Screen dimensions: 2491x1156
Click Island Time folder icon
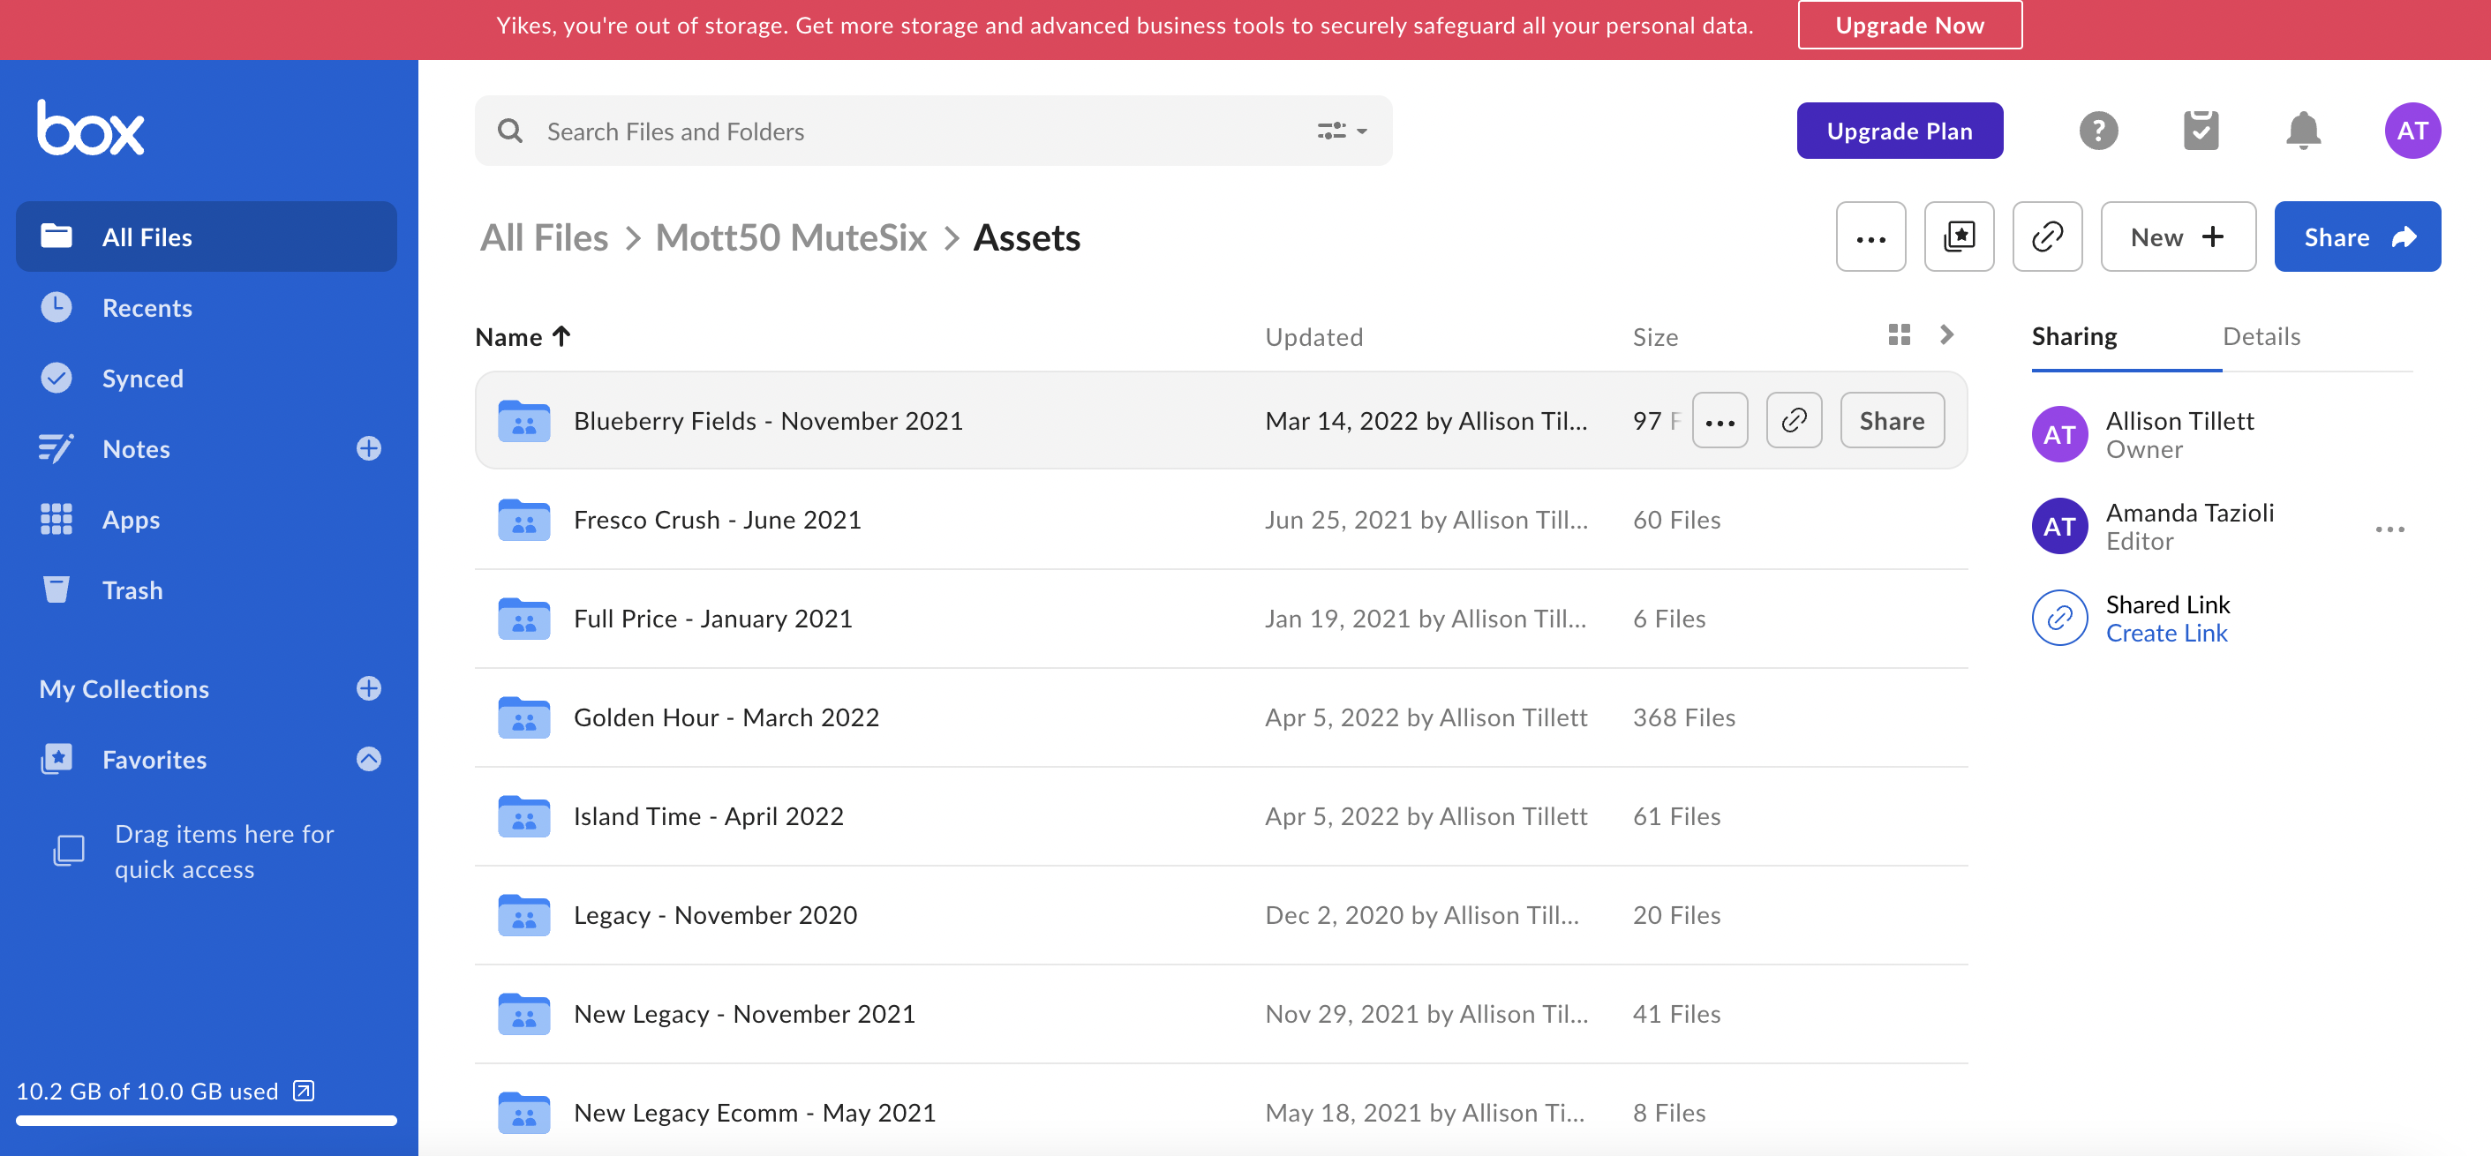523,815
